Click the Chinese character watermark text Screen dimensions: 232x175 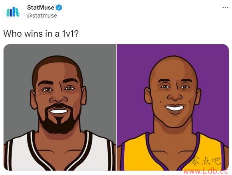coord(206,161)
